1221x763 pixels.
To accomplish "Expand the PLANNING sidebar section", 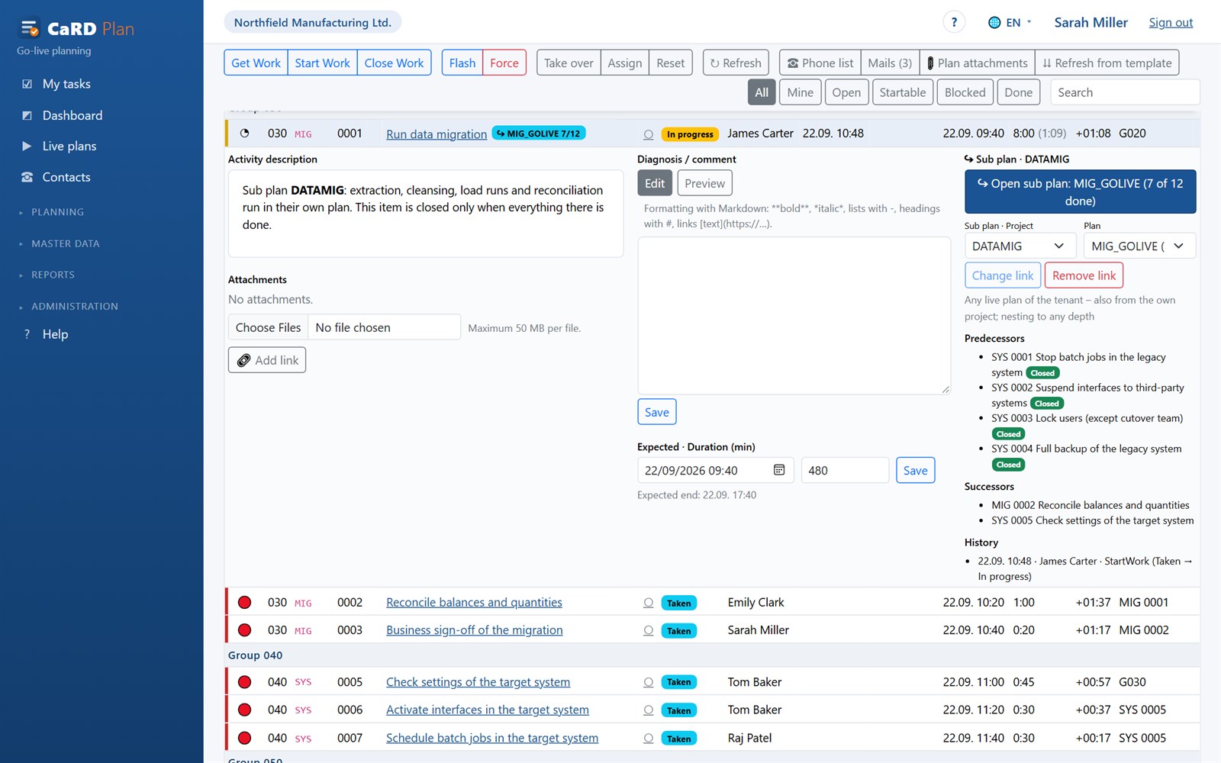I will [x=57, y=212].
